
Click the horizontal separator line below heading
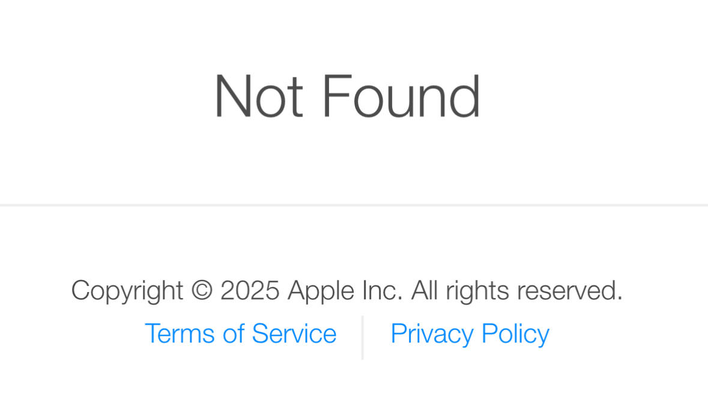354,205
